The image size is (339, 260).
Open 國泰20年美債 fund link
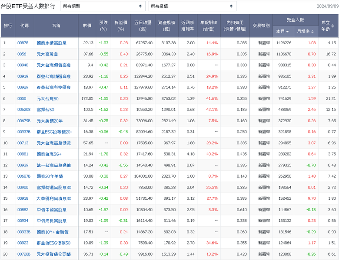point(50,176)
